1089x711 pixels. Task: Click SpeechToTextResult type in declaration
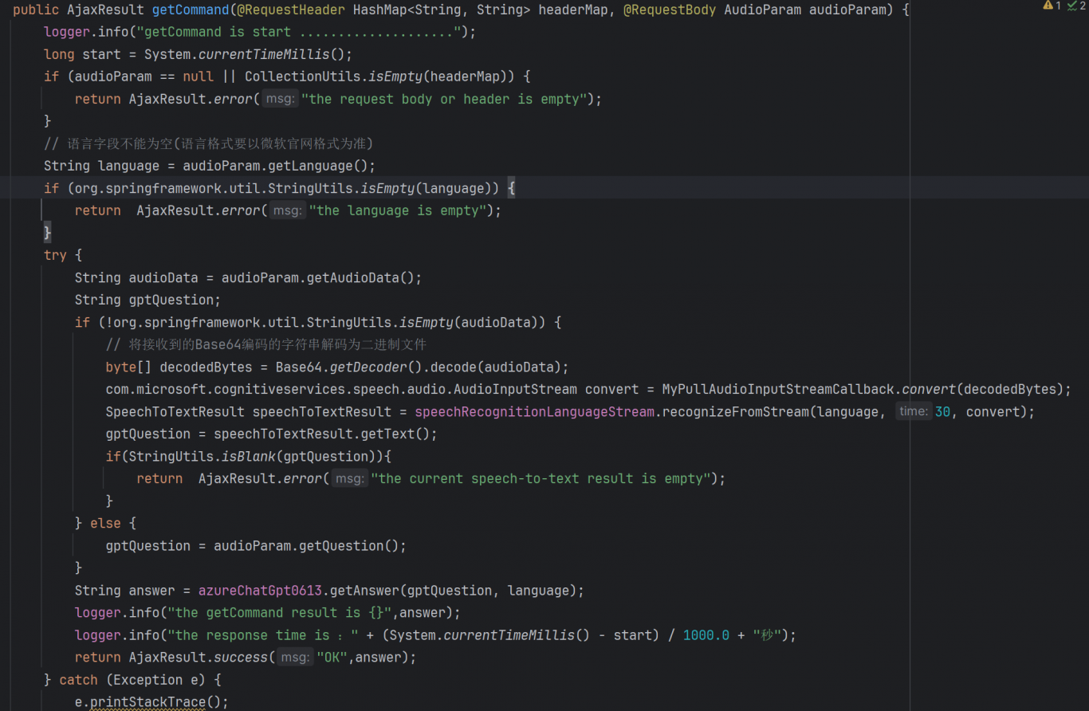[175, 411]
